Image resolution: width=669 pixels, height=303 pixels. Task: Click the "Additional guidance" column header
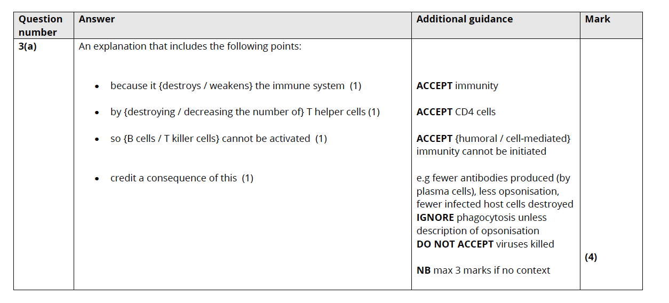pyautogui.click(x=464, y=19)
